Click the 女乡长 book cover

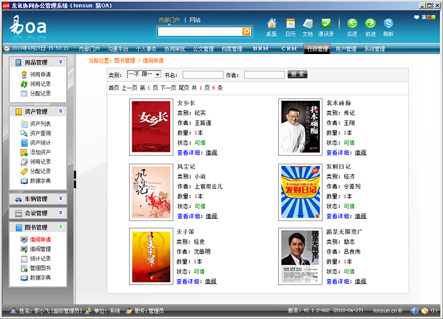[x=151, y=127]
